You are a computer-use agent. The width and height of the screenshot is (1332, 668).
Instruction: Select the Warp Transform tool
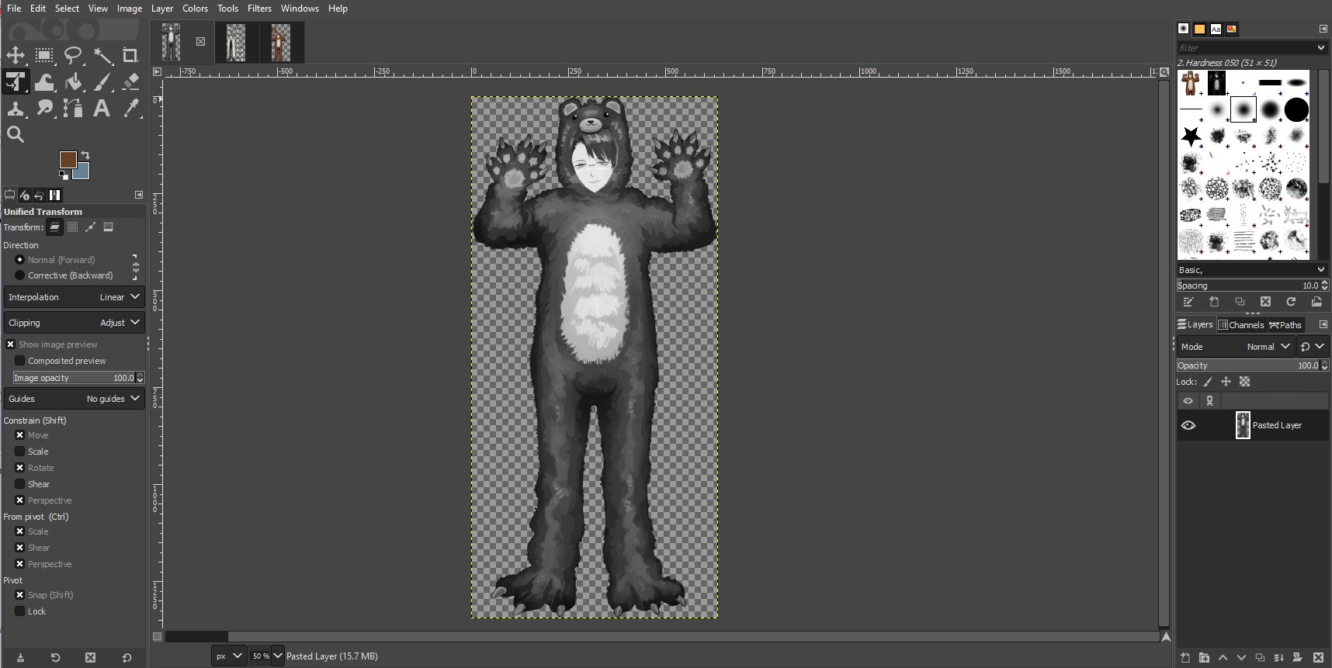(x=44, y=82)
